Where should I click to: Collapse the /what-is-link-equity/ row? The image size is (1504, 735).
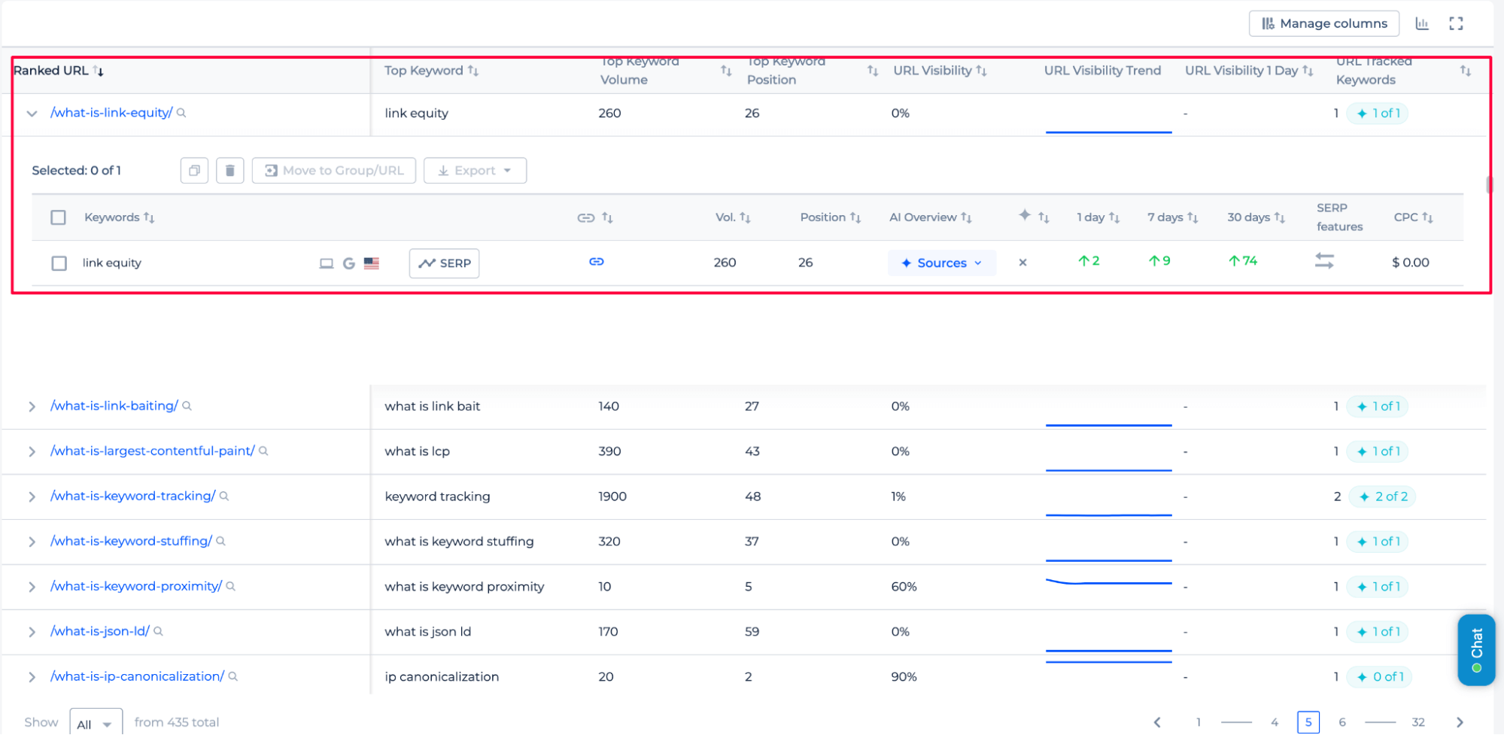pos(32,114)
